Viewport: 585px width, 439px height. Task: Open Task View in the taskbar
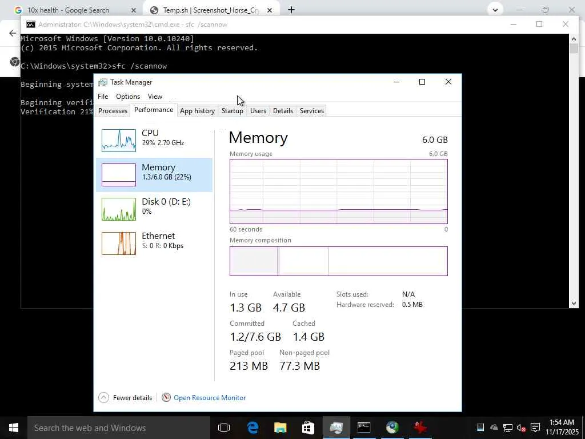224,428
